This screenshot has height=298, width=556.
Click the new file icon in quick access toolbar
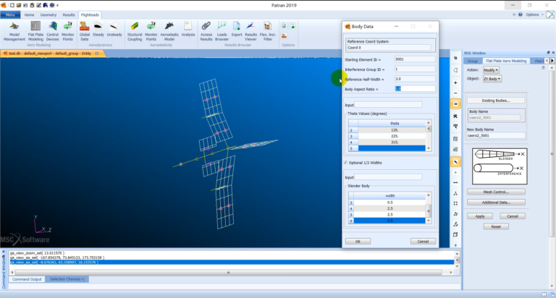pos(12,5)
